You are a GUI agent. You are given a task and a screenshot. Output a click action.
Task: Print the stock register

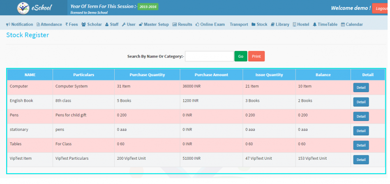256,56
